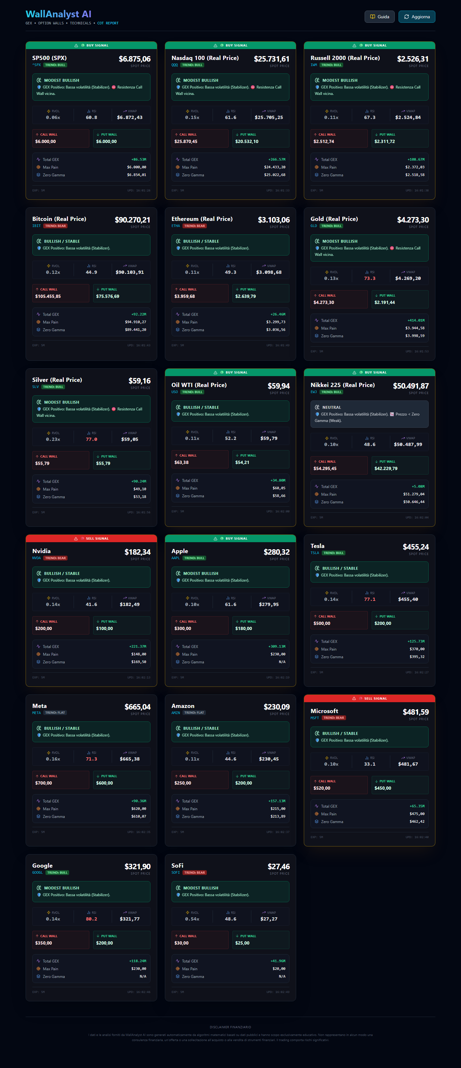This screenshot has height=1068, width=461.
Task: Select the Silver CALL WALL box showing $55,79
Action: [61, 460]
